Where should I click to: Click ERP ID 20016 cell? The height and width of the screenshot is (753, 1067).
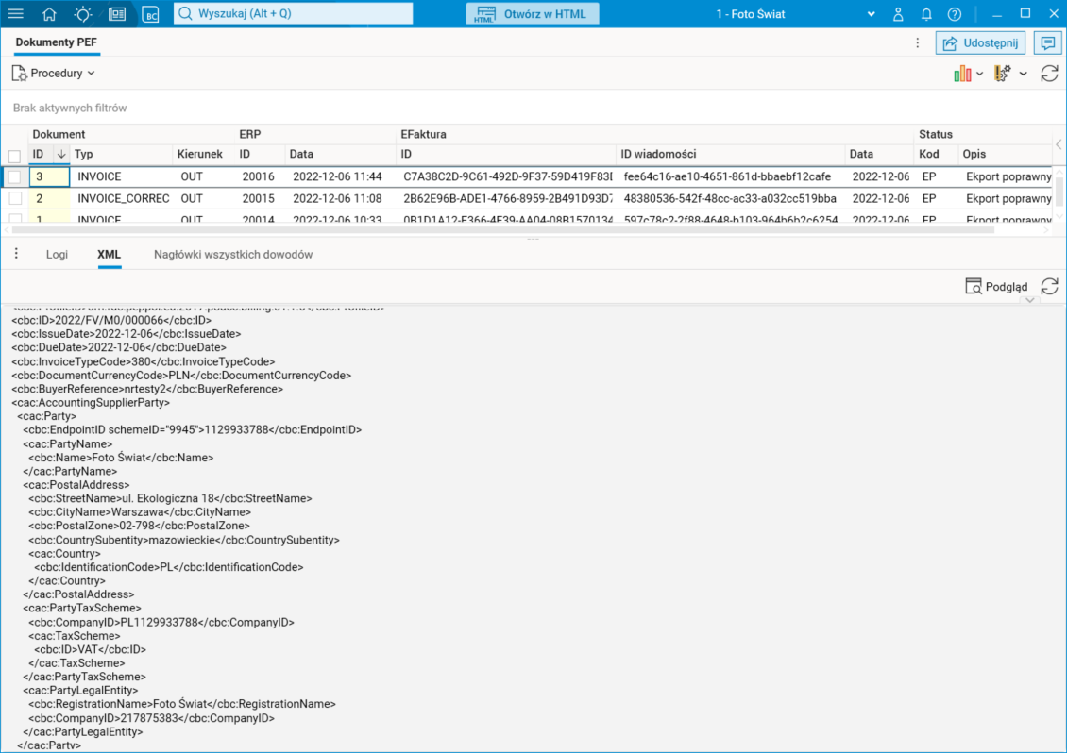(x=258, y=176)
